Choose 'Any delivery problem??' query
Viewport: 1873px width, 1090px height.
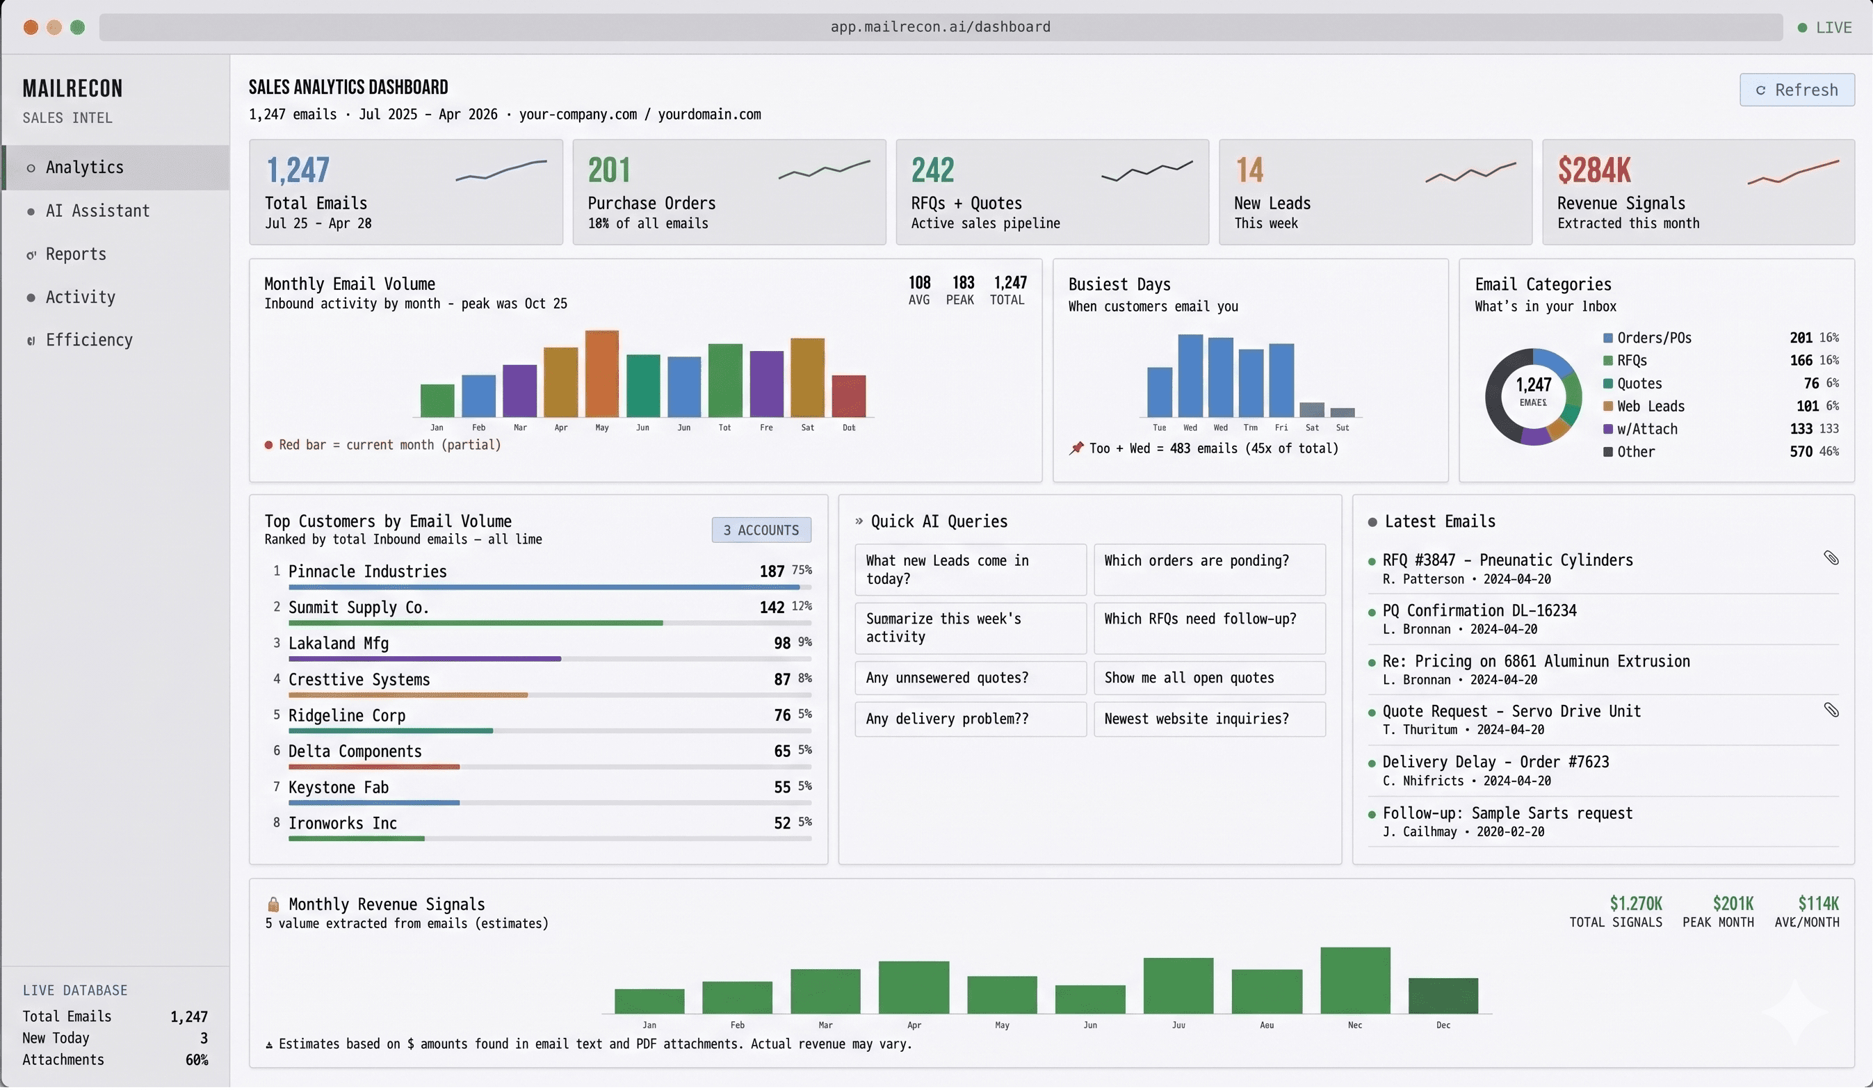[970, 720]
